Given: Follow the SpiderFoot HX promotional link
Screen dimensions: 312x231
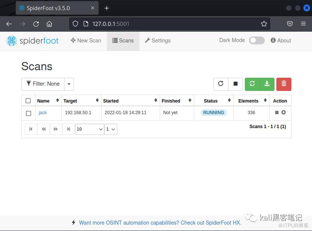Looking at the screenshot, I should 160,223.
